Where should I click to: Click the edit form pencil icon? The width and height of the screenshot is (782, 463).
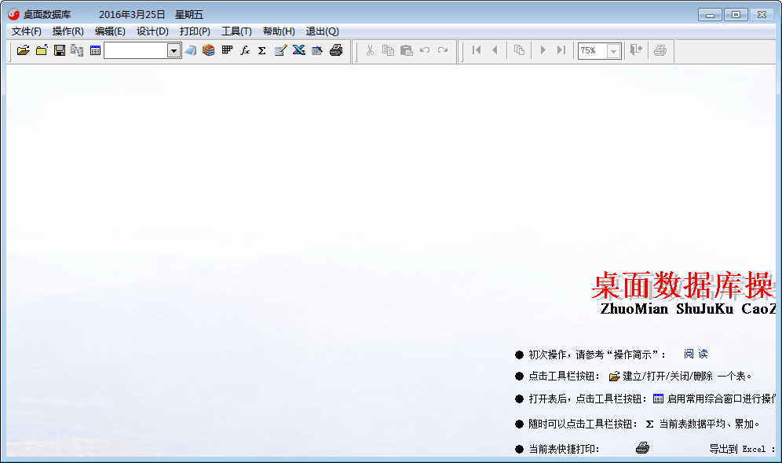280,50
